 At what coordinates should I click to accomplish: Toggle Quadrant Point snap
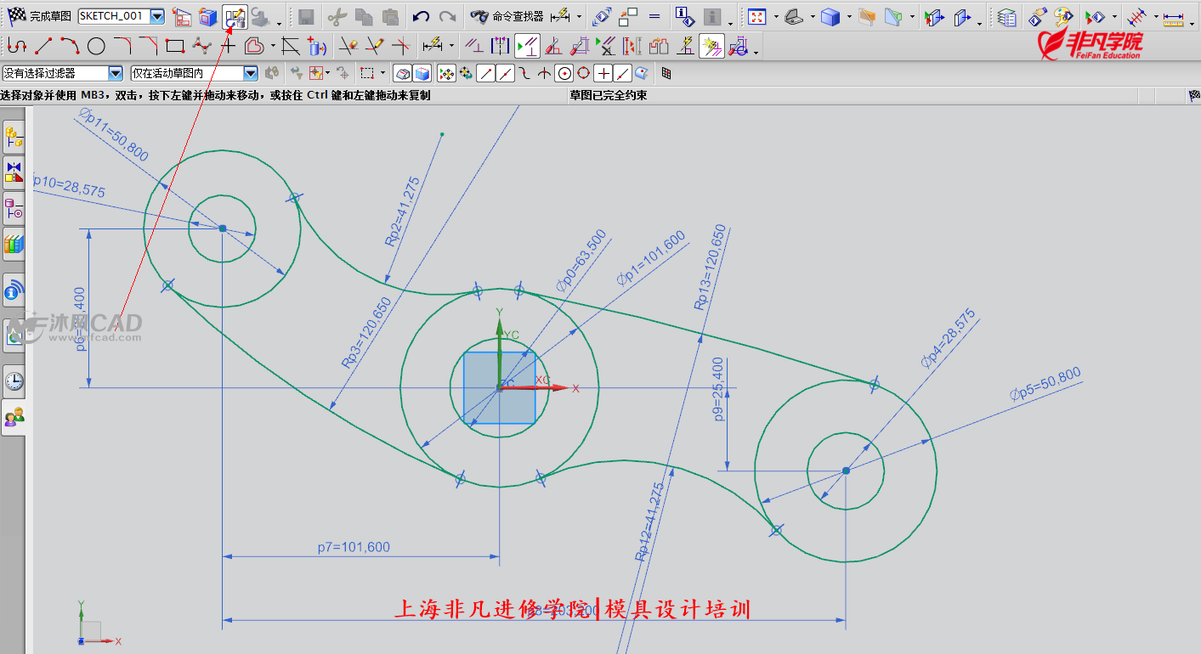[583, 74]
